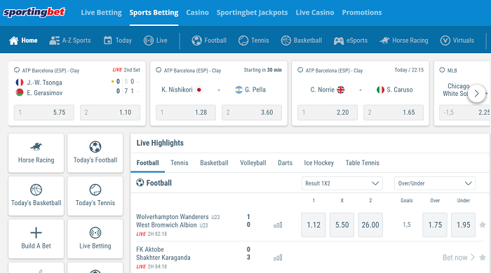Screen dimensions: 491x273
Task: Switch to Volleyball highlights tab
Action: tap(253, 163)
